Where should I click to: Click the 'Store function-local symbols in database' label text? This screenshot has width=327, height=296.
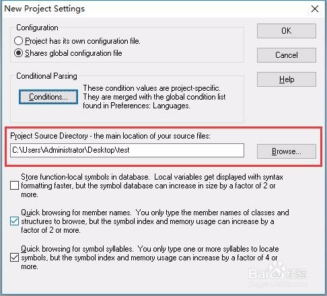click(x=85, y=177)
